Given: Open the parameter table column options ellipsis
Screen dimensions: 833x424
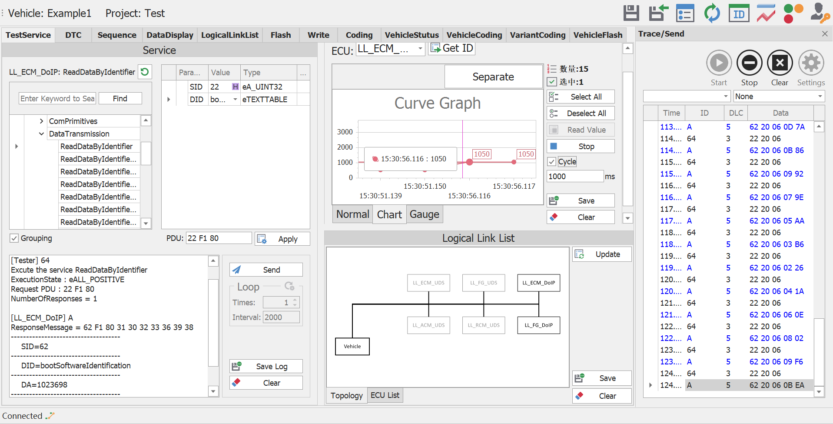Looking at the screenshot, I should (303, 72).
